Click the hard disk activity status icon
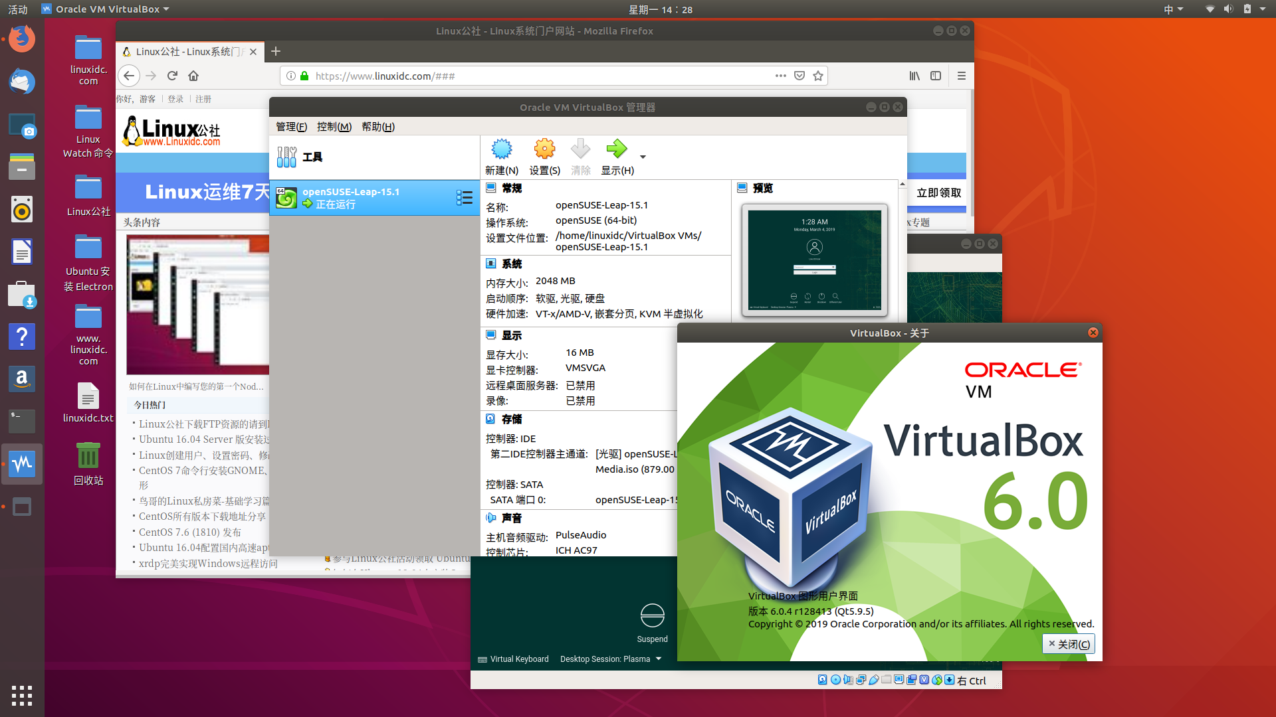This screenshot has width=1276, height=717. (x=823, y=680)
